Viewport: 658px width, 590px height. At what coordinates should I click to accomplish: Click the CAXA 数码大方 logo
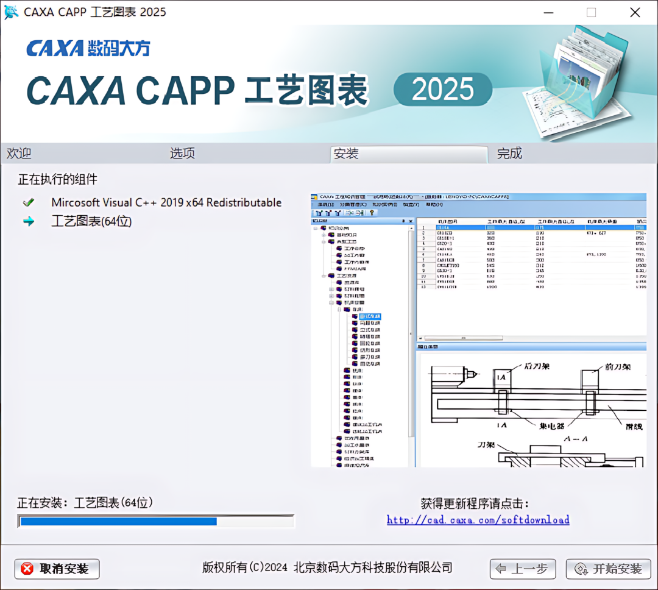pyautogui.click(x=88, y=48)
